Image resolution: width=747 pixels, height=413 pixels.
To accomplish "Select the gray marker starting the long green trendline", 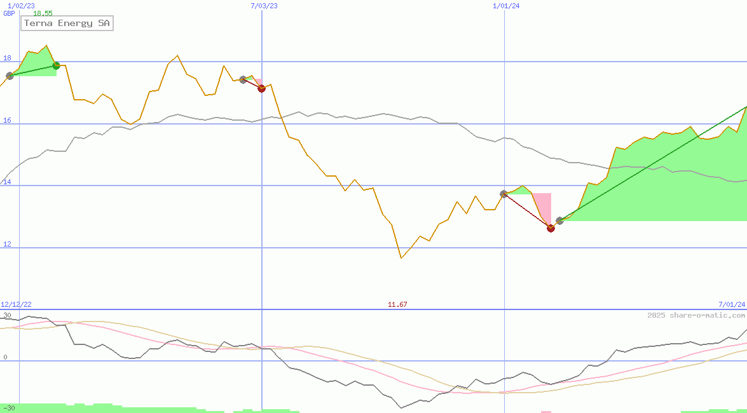I will pyautogui.click(x=559, y=220).
